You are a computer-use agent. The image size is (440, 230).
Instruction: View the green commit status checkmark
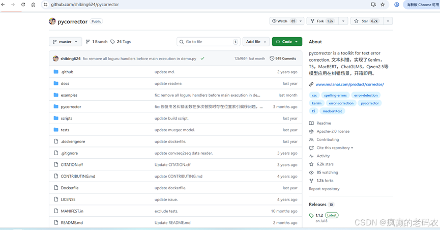pos(202,59)
